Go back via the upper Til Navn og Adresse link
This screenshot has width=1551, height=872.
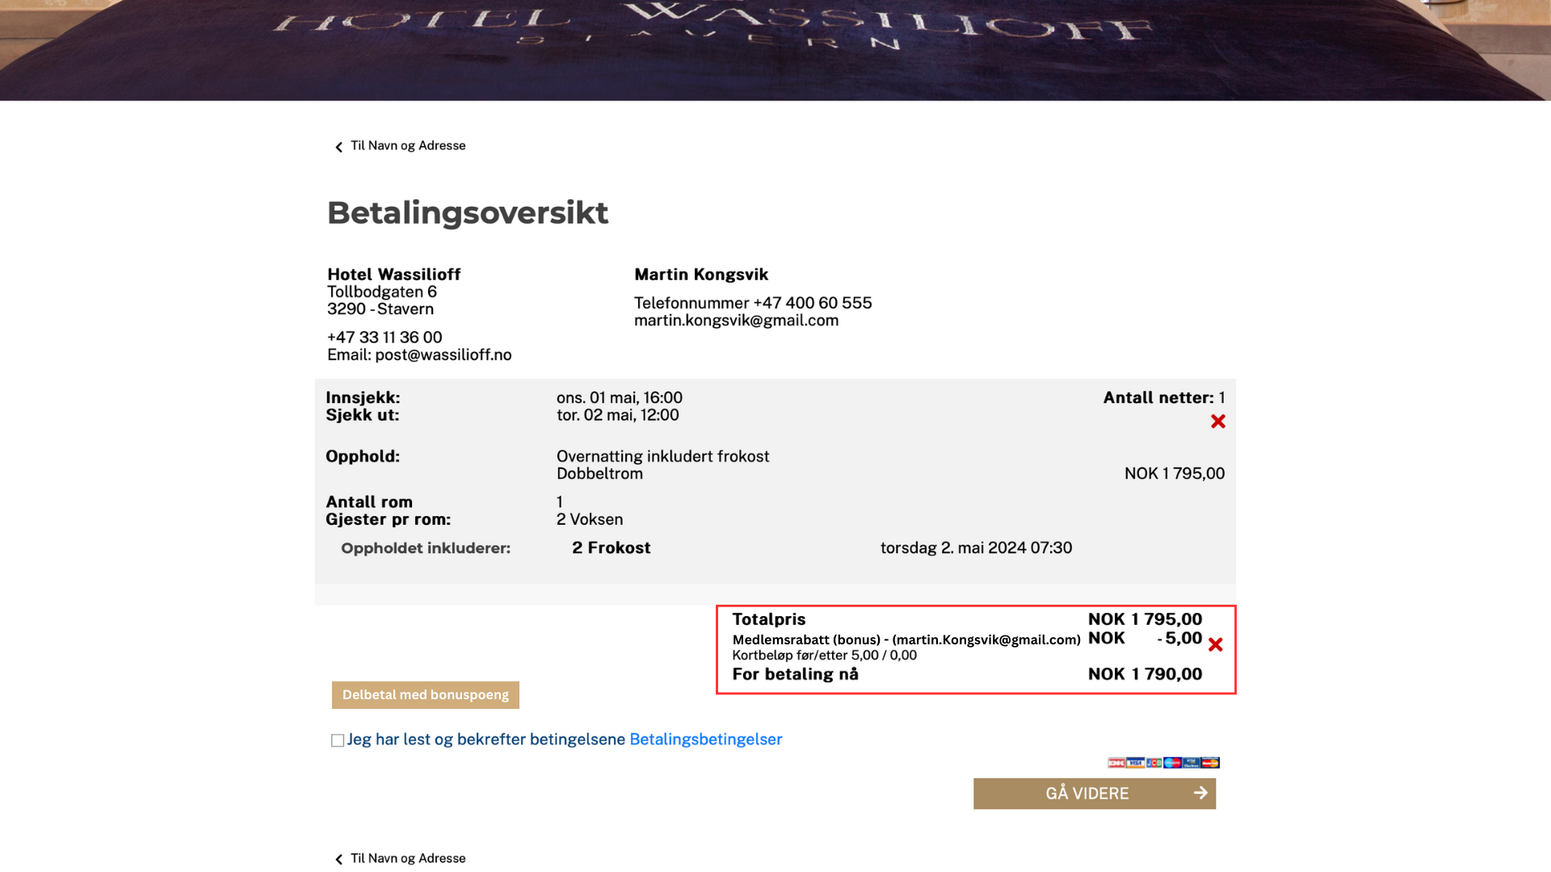click(400, 146)
